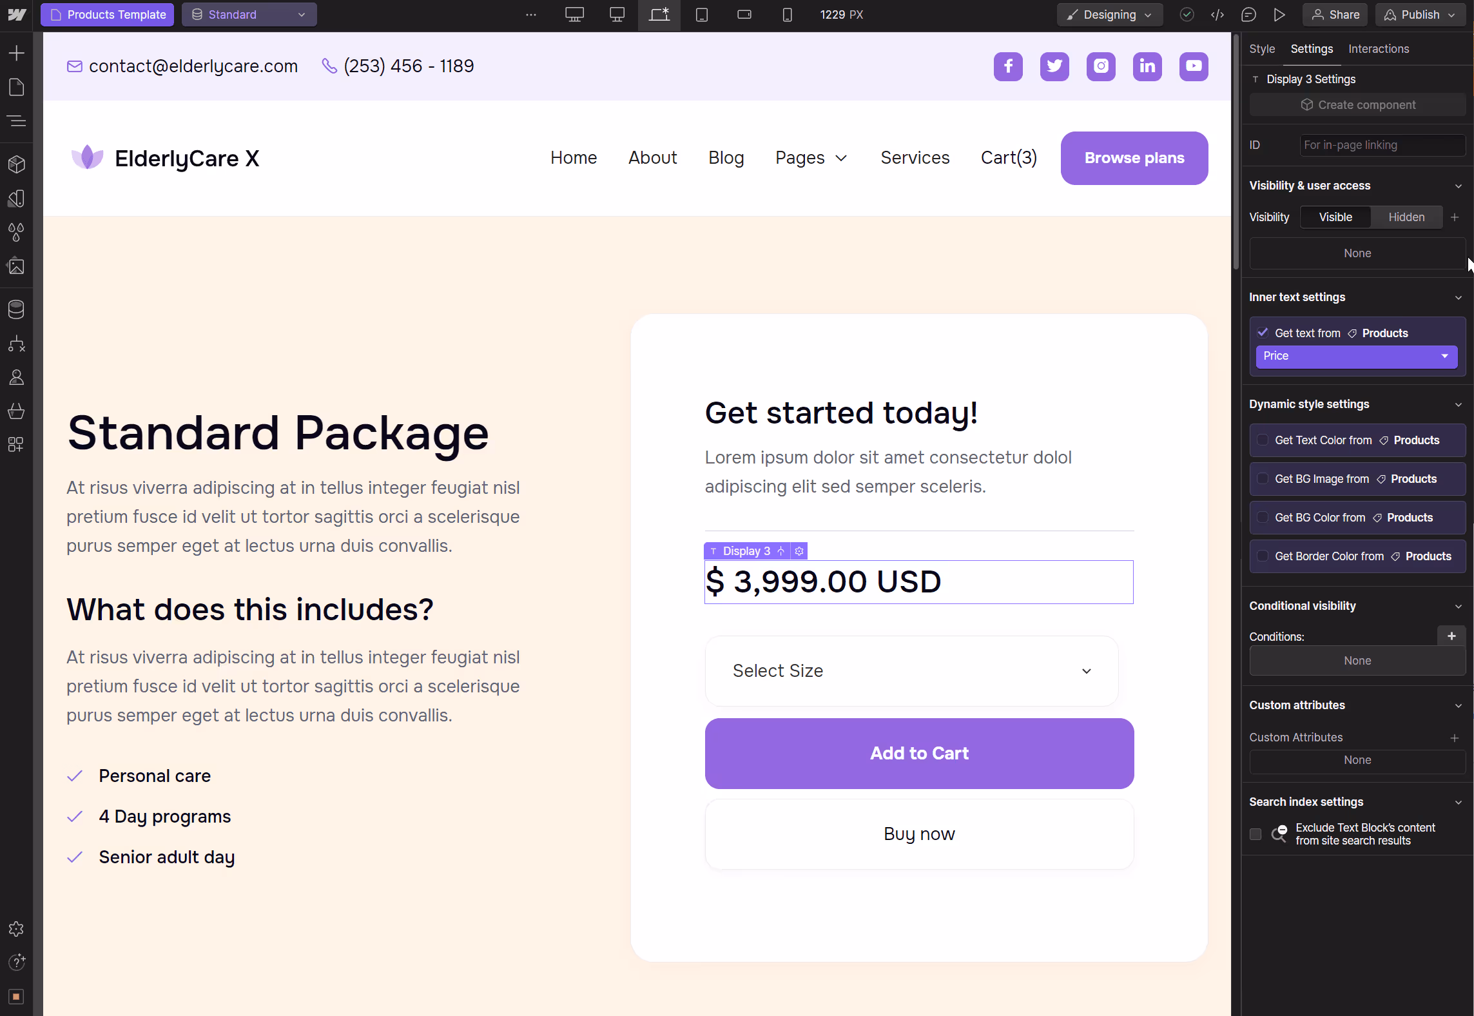Open the Components panel

coord(16,164)
